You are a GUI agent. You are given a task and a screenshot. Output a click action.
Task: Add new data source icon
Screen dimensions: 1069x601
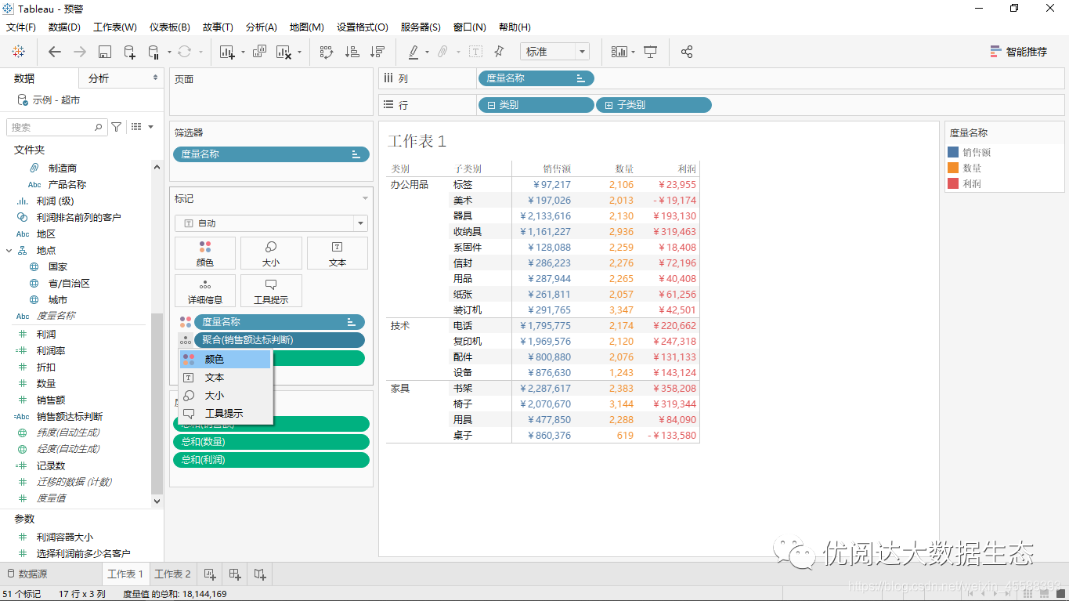pyautogui.click(x=130, y=52)
